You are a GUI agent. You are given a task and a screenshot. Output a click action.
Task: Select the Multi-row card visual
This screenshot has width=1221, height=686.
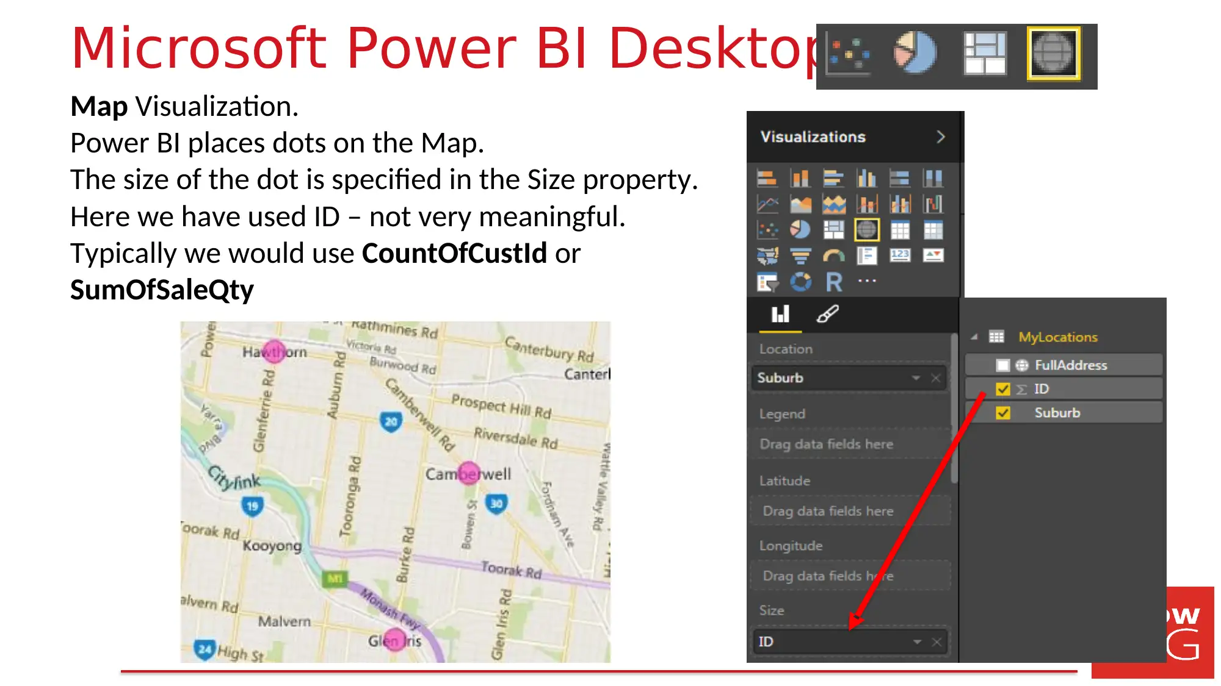tap(866, 255)
